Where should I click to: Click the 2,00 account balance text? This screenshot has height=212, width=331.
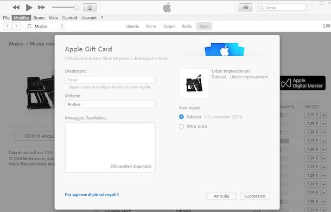[x=326, y=26]
